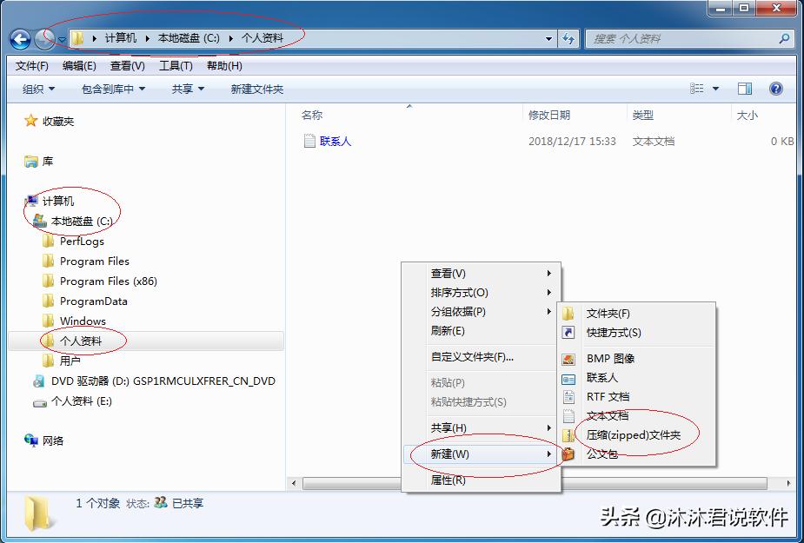The width and height of the screenshot is (804, 543).
Task: Open the 组织 dropdown menu
Action: pyautogui.click(x=37, y=88)
